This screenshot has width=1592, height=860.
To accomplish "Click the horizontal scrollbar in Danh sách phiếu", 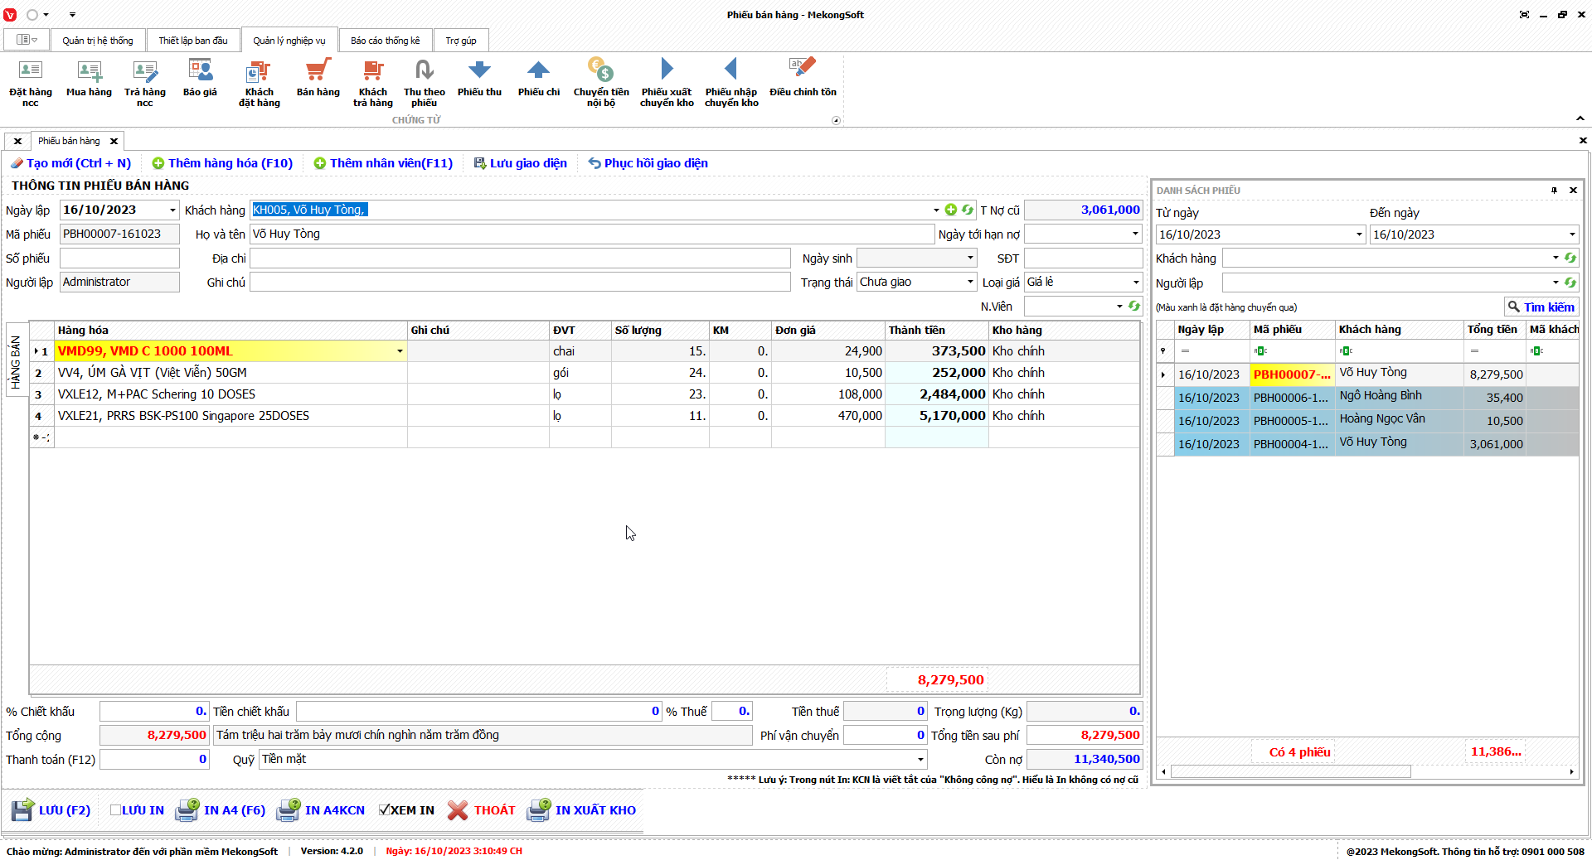I will coord(1290,772).
